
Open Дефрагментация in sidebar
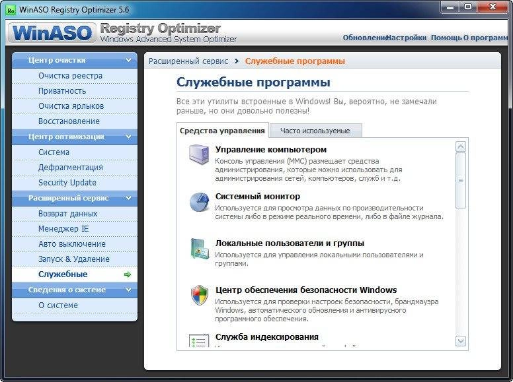click(x=75, y=168)
